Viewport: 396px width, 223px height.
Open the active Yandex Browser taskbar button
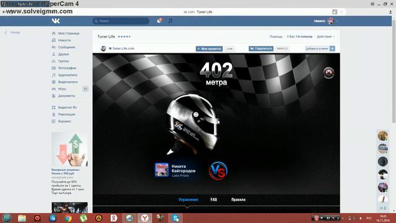coord(145,218)
